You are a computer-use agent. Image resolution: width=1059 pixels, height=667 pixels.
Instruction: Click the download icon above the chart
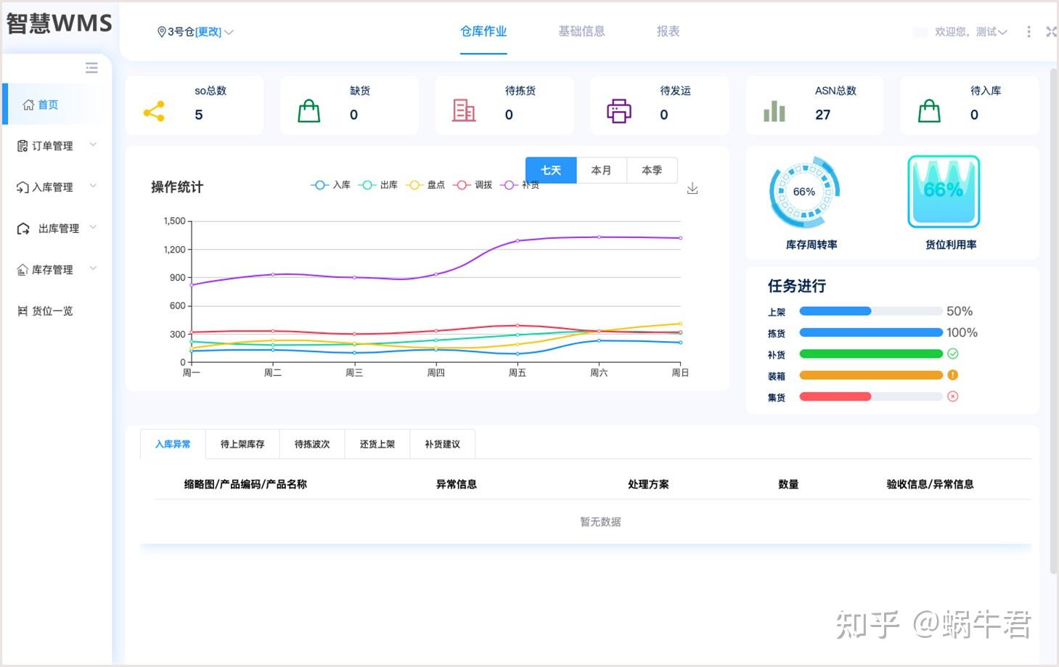692,187
